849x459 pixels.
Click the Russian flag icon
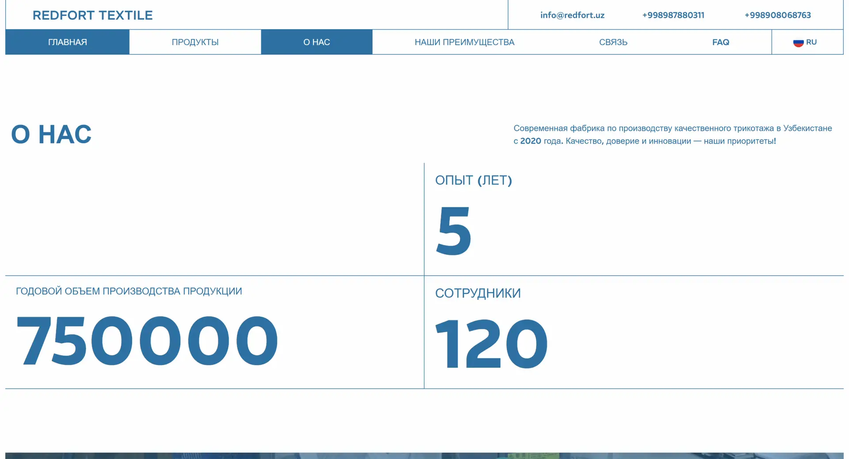tap(798, 42)
